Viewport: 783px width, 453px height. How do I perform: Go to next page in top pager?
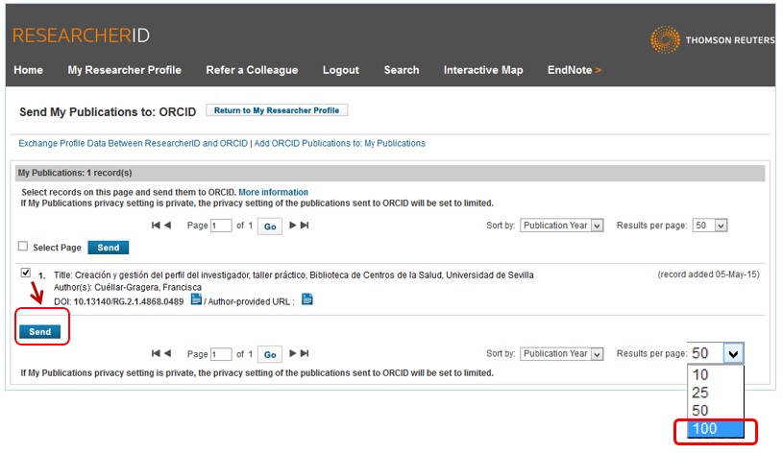pos(293,226)
